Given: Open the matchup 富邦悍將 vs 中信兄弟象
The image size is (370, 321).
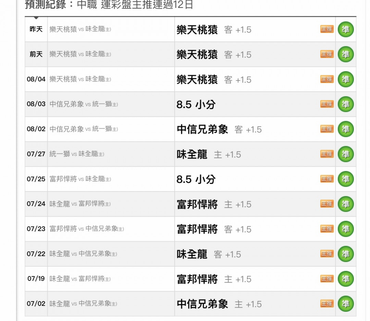Looking at the screenshot, I should [87, 229].
